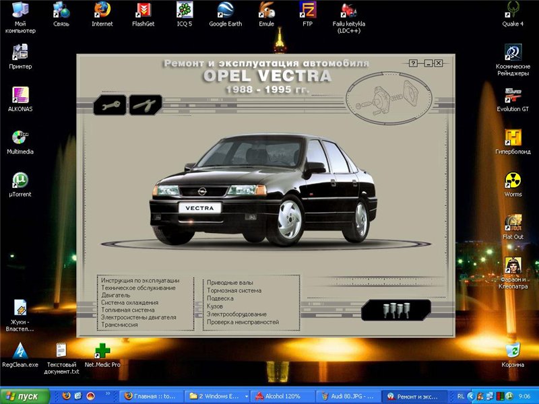This screenshot has height=404, width=539.
Task: Click the RL language indicator in the tray
Action: point(461,396)
